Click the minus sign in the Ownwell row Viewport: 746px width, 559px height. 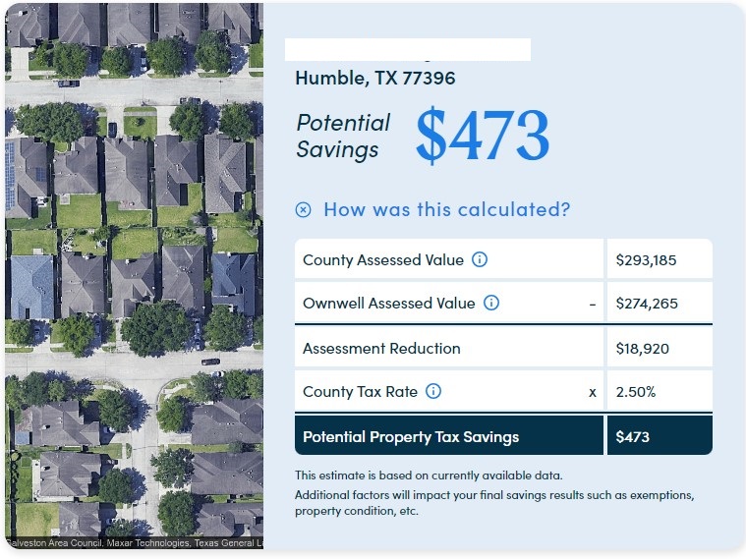click(593, 305)
